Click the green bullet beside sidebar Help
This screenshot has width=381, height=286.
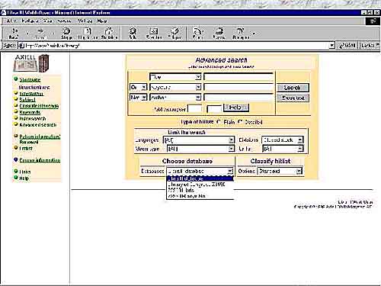pos(16,178)
